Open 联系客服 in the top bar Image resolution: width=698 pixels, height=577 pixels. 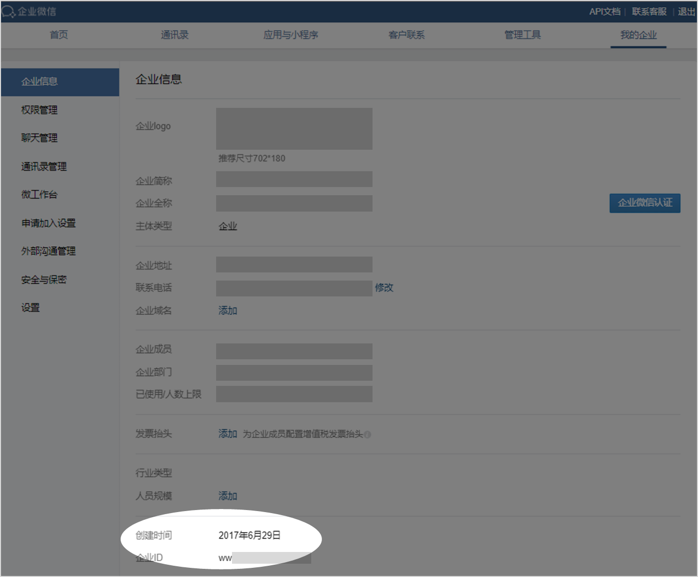click(x=649, y=11)
